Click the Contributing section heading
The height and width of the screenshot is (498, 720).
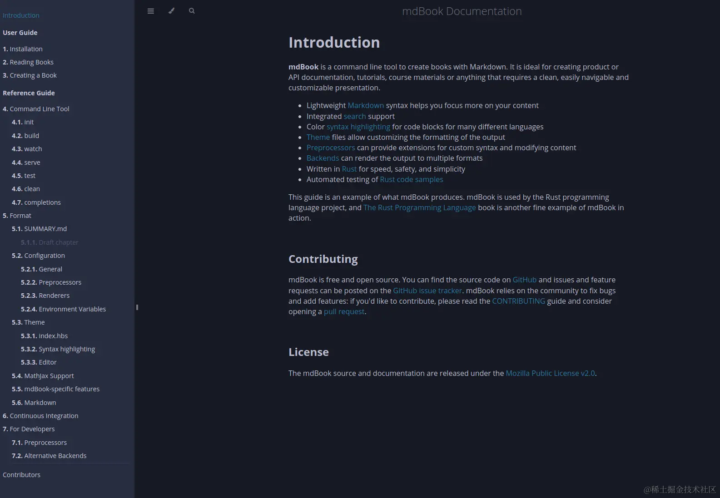point(323,259)
